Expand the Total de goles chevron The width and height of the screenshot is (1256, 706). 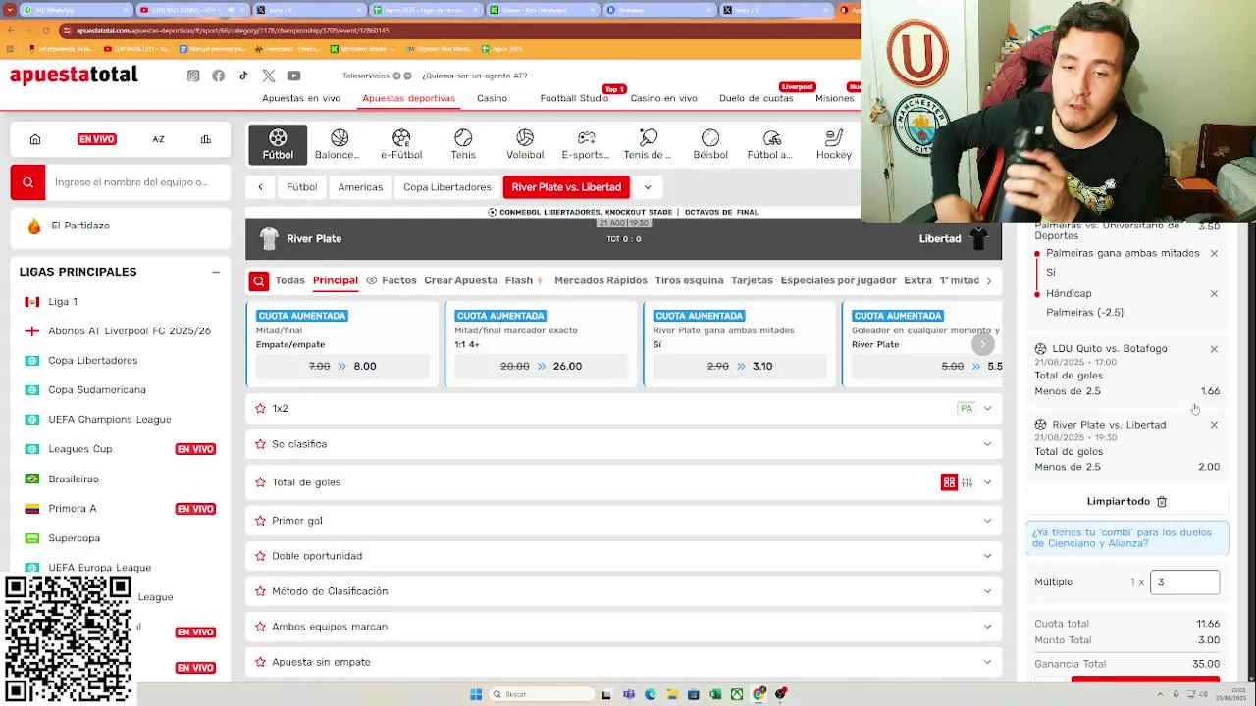click(x=987, y=482)
